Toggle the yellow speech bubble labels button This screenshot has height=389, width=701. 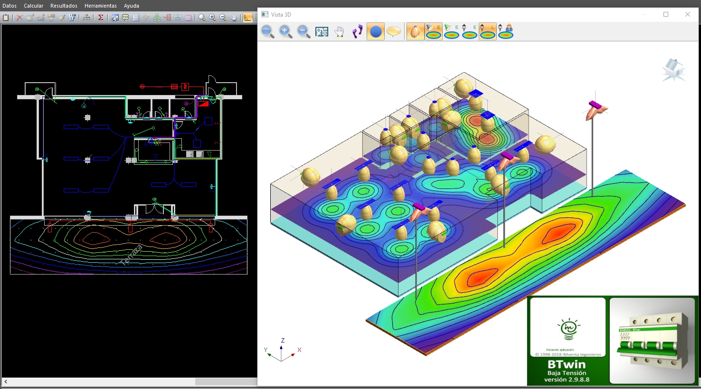tap(394, 32)
